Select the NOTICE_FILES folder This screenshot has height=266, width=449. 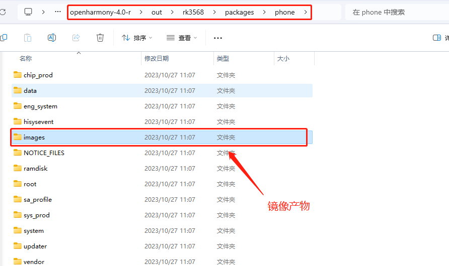tap(162, 153)
